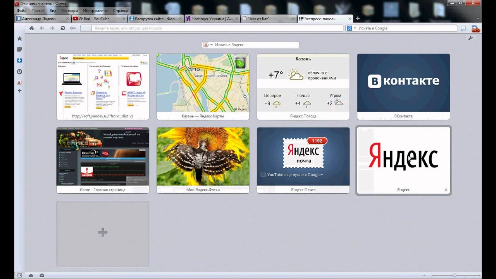The width and height of the screenshot is (496, 279).
Task: Click the address bar field
Action: [212, 28]
